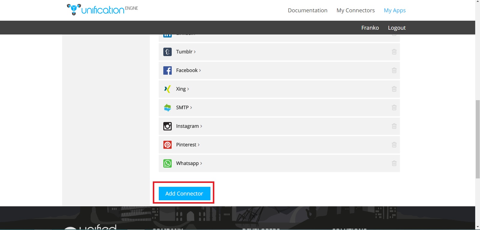Delete the Whatsapp connector with trash icon

tap(394, 163)
